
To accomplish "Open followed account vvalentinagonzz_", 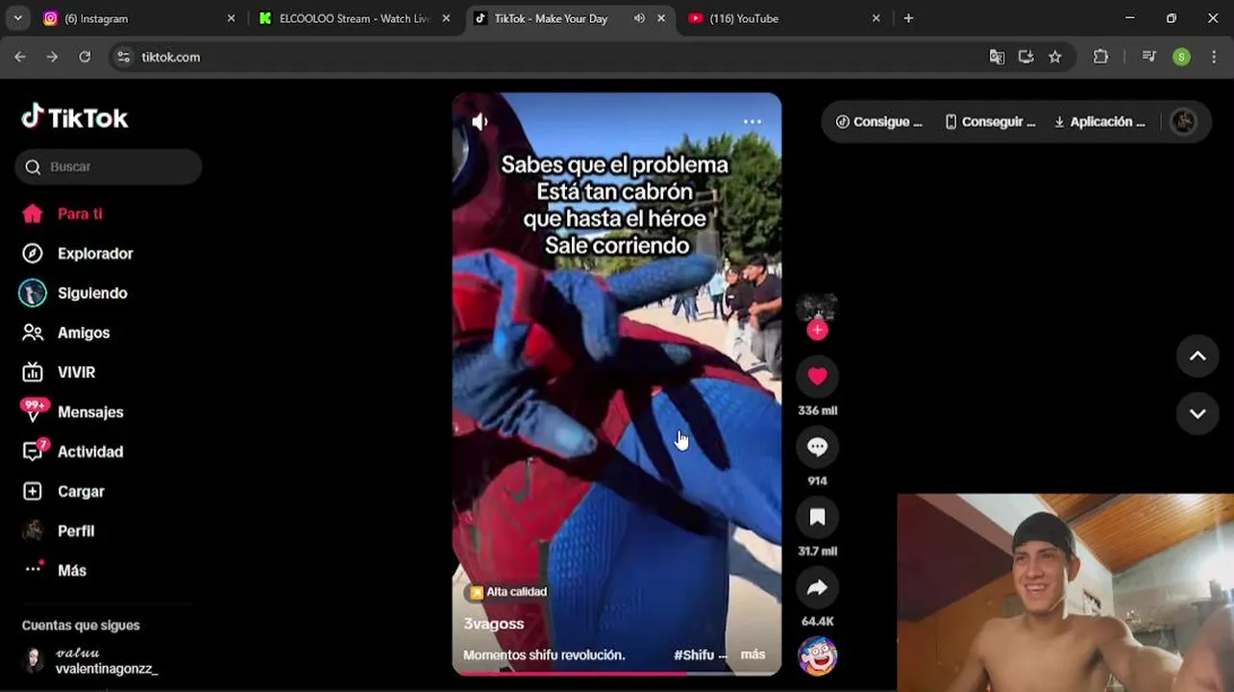I will click(x=89, y=660).
